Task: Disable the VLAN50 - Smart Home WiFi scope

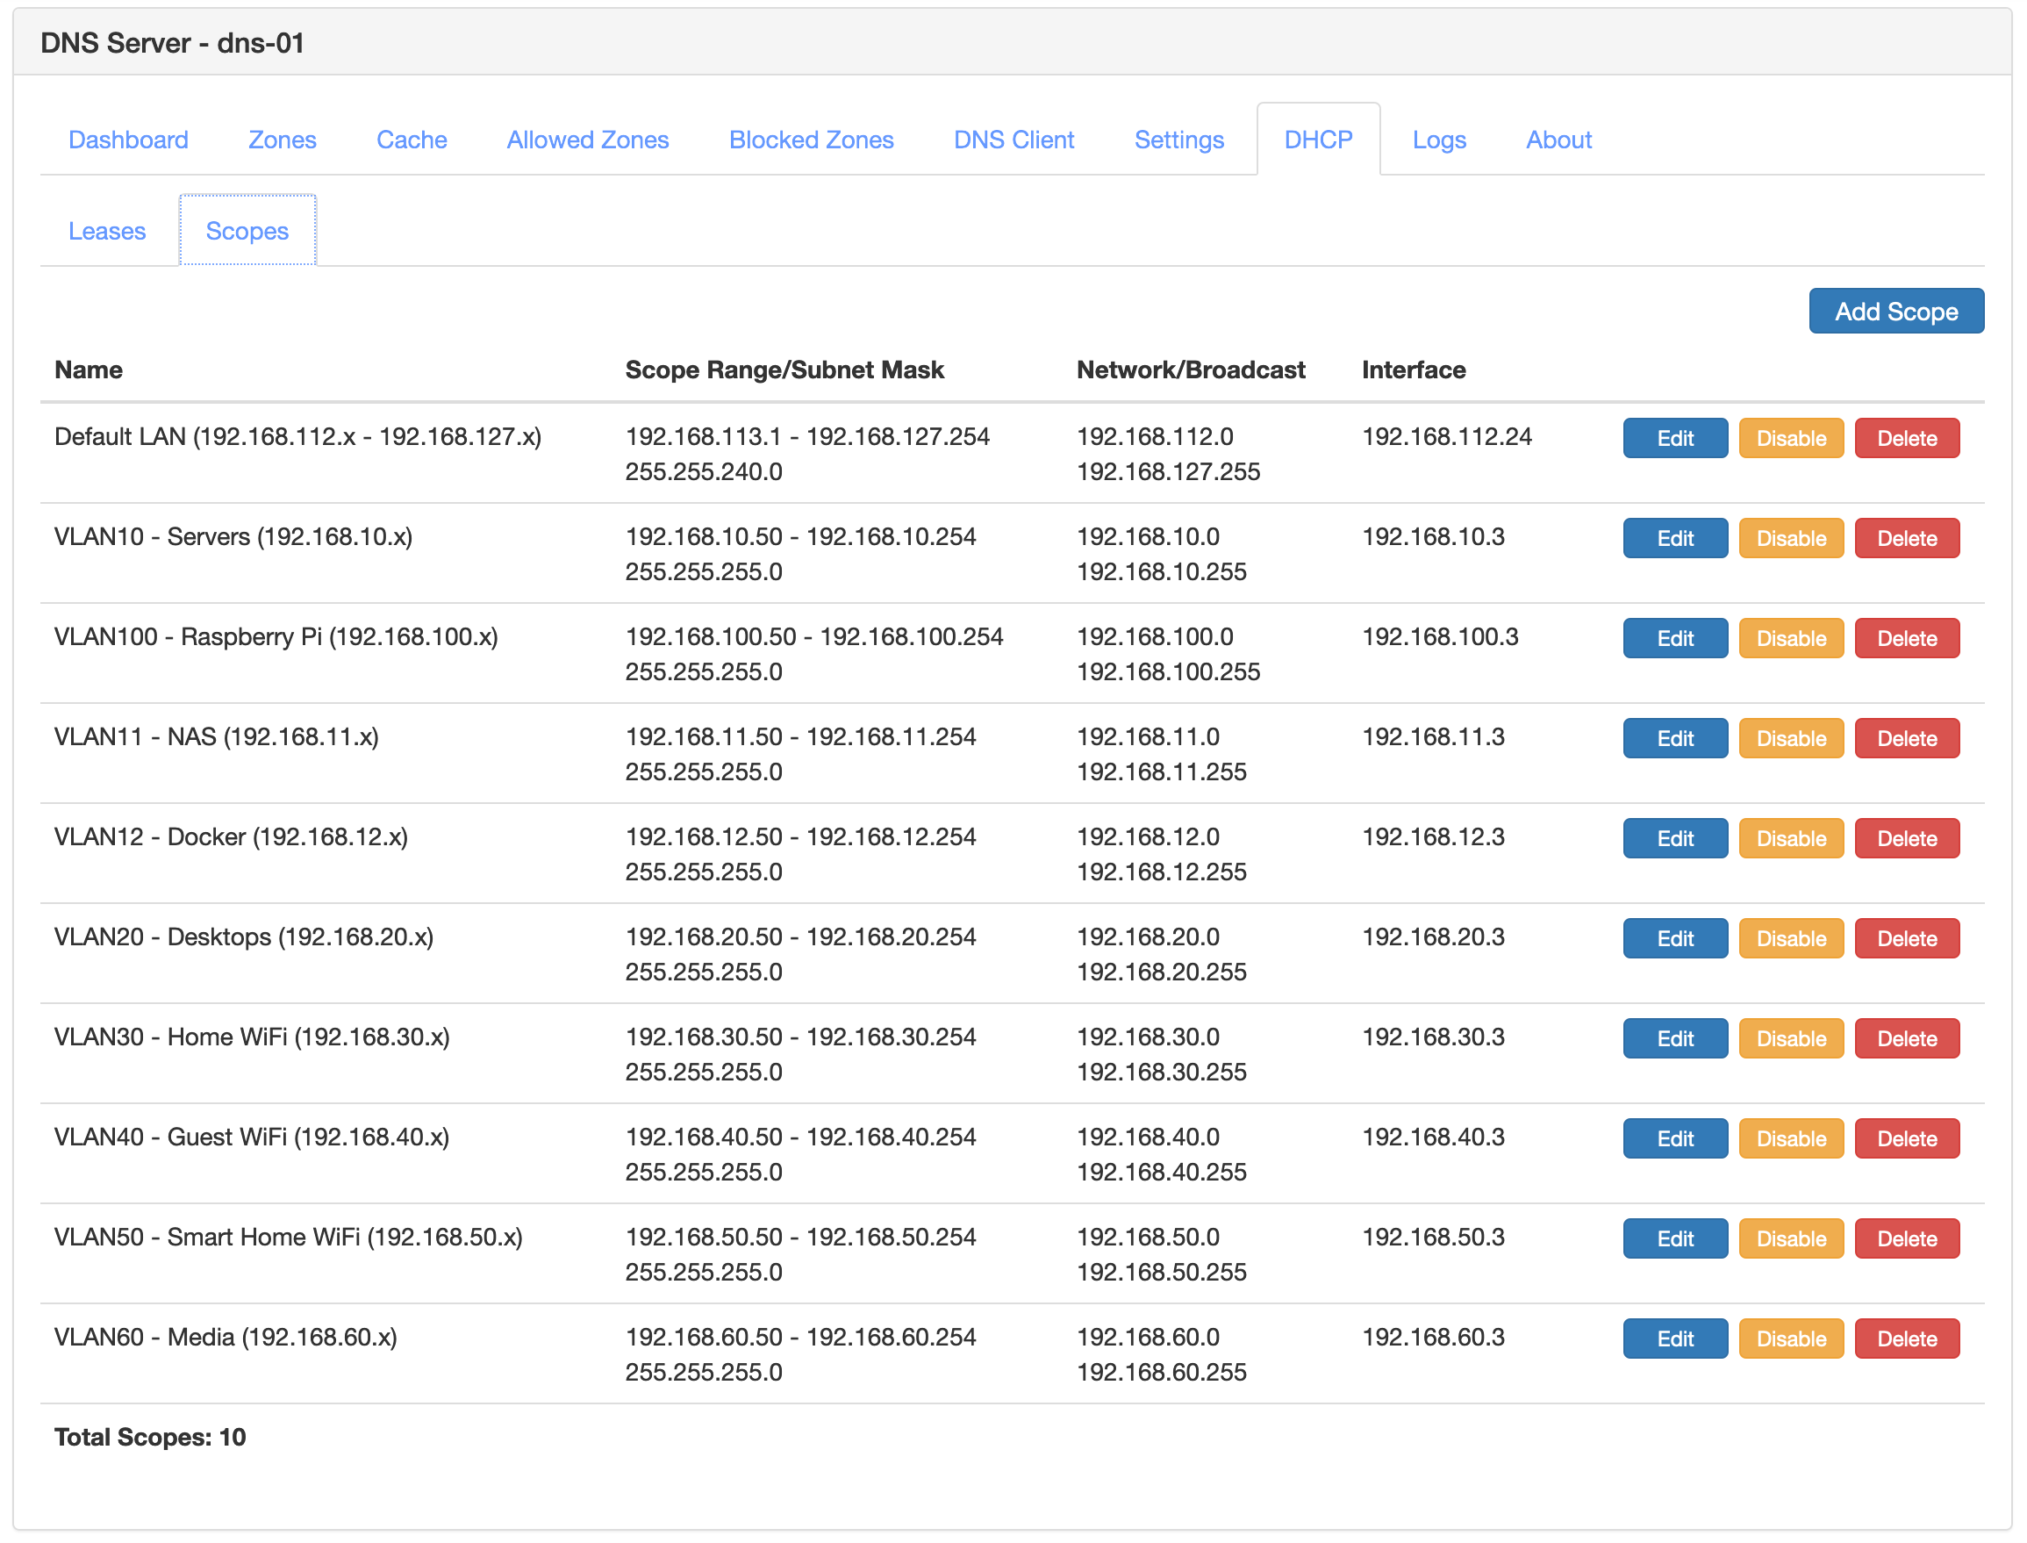Action: tap(1790, 1238)
